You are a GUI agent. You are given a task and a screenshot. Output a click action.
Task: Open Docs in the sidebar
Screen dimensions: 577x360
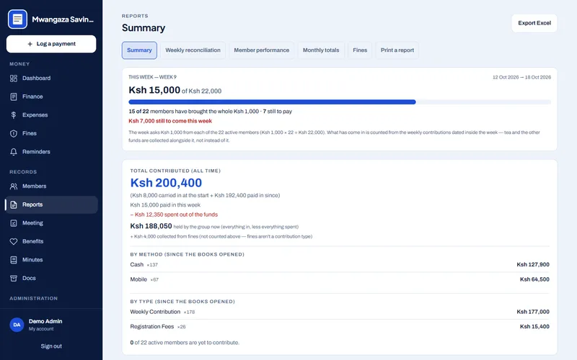pyautogui.click(x=51, y=278)
